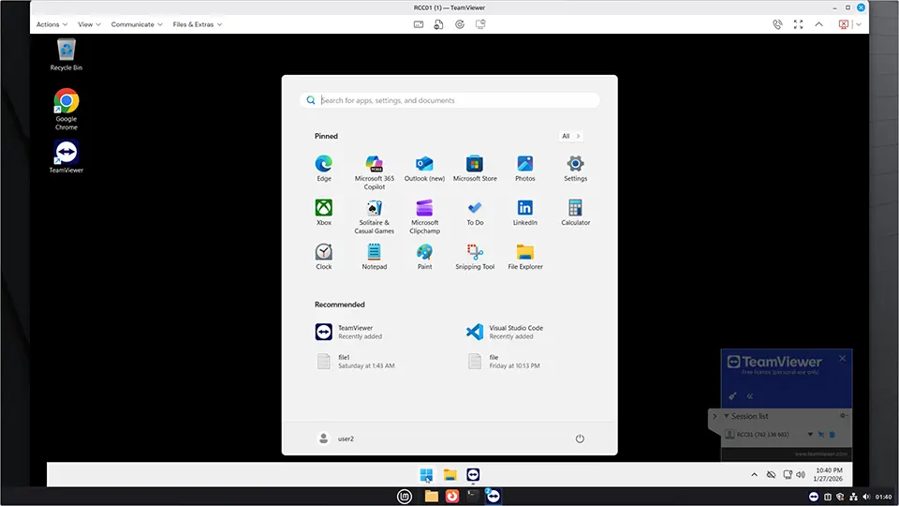
Task: Open the Clock app
Action: (x=324, y=257)
